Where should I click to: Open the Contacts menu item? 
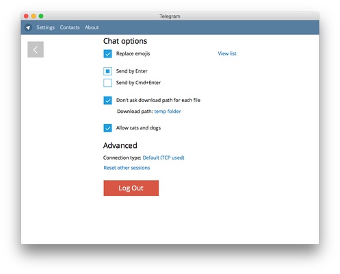(x=70, y=27)
